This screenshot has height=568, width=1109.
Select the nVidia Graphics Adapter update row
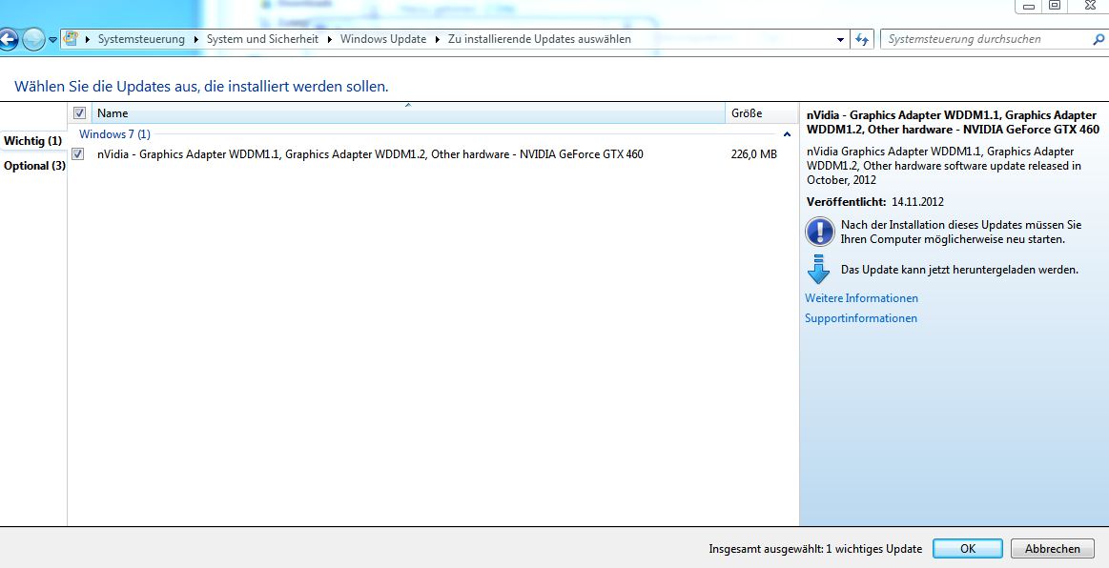pyautogui.click(x=433, y=154)
